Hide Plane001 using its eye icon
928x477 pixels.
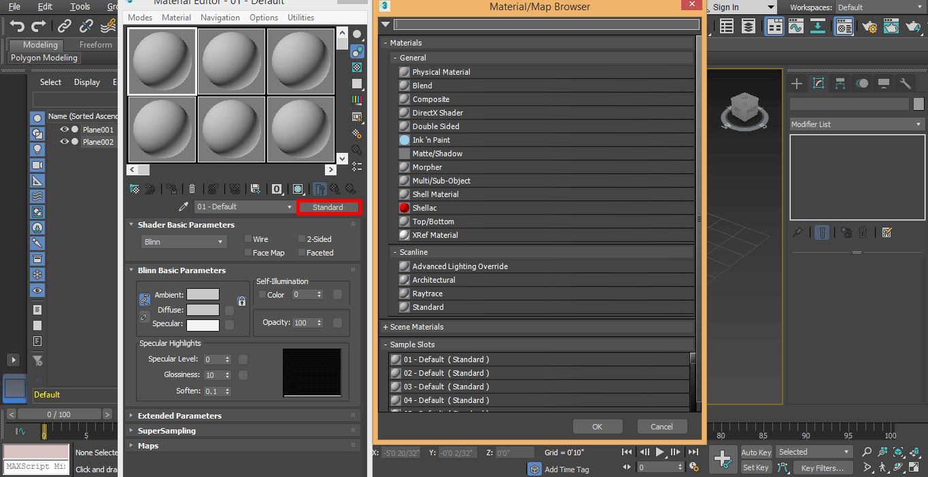pyautogui.click(x=65, y=130)
